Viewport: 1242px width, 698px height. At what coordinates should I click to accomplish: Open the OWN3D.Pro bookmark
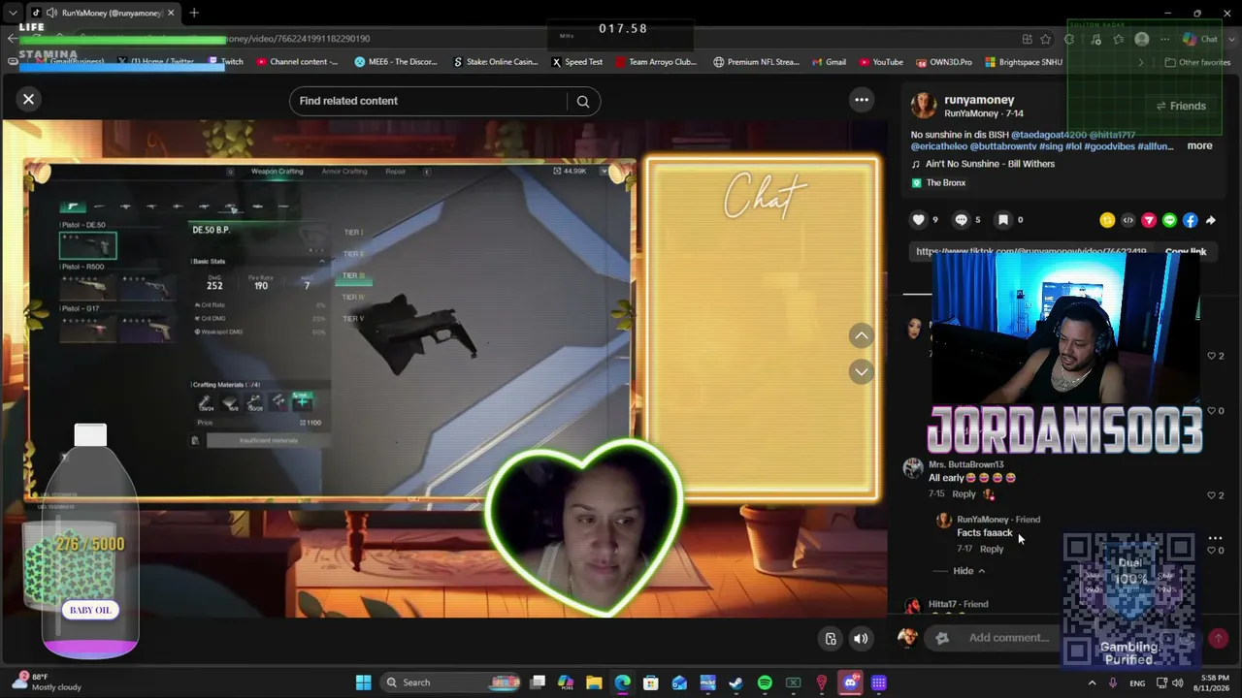click(943, 62)
